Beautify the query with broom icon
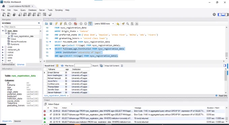Image resolution: width=229 pixels, height=125 pixels. tap(123, 24)
